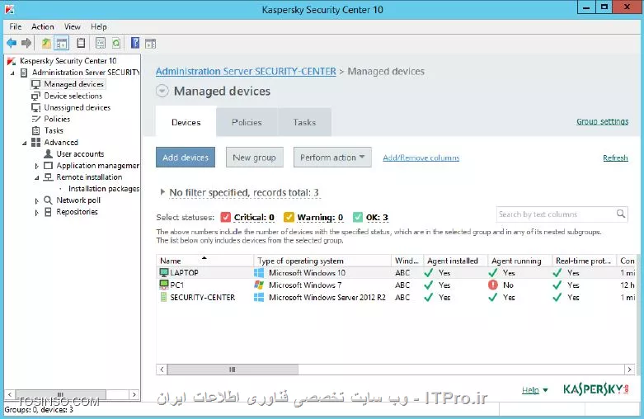
Task: Click the Repositories icon in the tree
Action: point(48,212)
